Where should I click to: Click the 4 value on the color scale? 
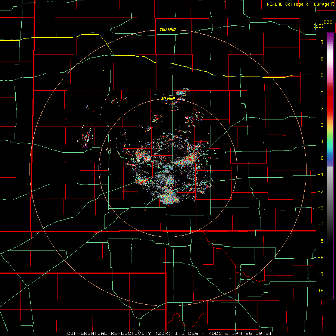322,92
